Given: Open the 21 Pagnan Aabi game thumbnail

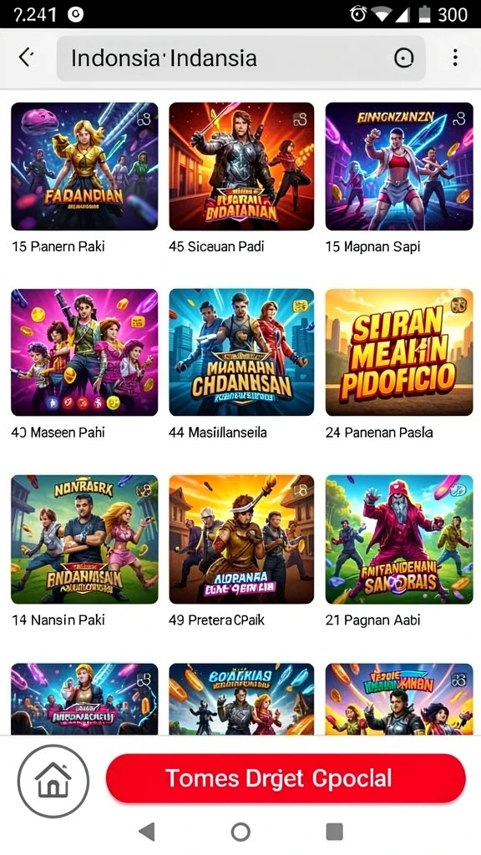Looking at the screenshot, I should point(399,539).
